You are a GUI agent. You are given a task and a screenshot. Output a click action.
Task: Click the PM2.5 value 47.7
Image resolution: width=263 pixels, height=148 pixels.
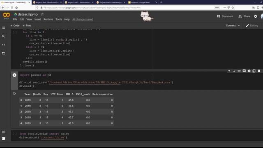[71, 111]
